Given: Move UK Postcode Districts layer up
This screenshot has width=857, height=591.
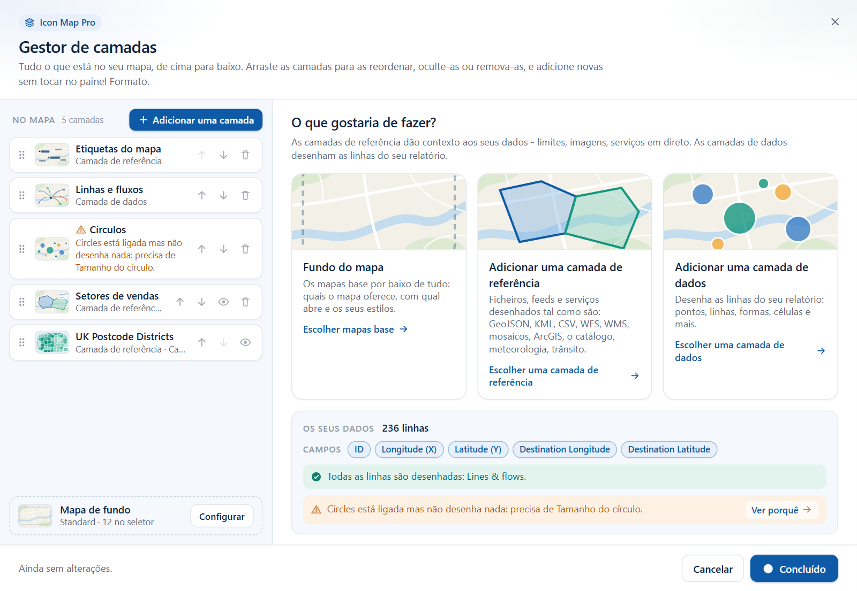Looking at the screenshot, I should tap(202, 343).
